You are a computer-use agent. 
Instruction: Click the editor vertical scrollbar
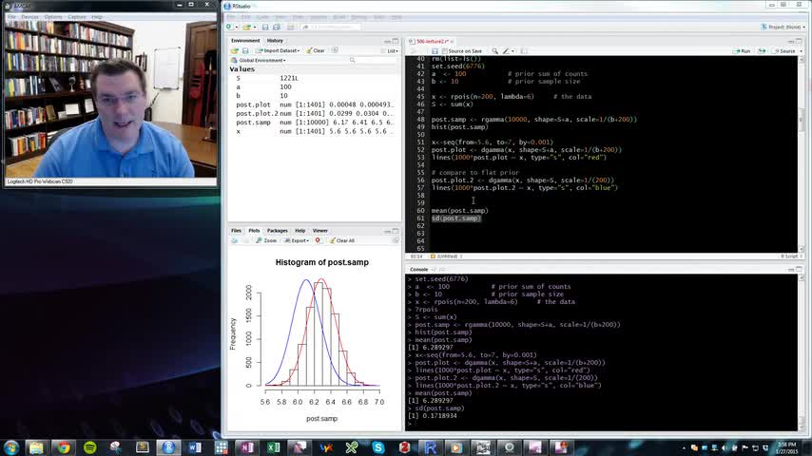coord(802,153)
